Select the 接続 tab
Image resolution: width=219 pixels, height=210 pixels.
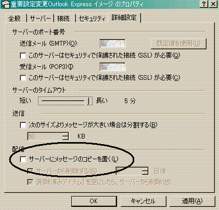pos(63,18)
